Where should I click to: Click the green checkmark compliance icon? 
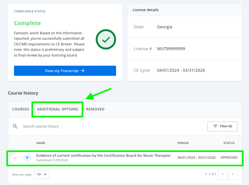[106, 40]
